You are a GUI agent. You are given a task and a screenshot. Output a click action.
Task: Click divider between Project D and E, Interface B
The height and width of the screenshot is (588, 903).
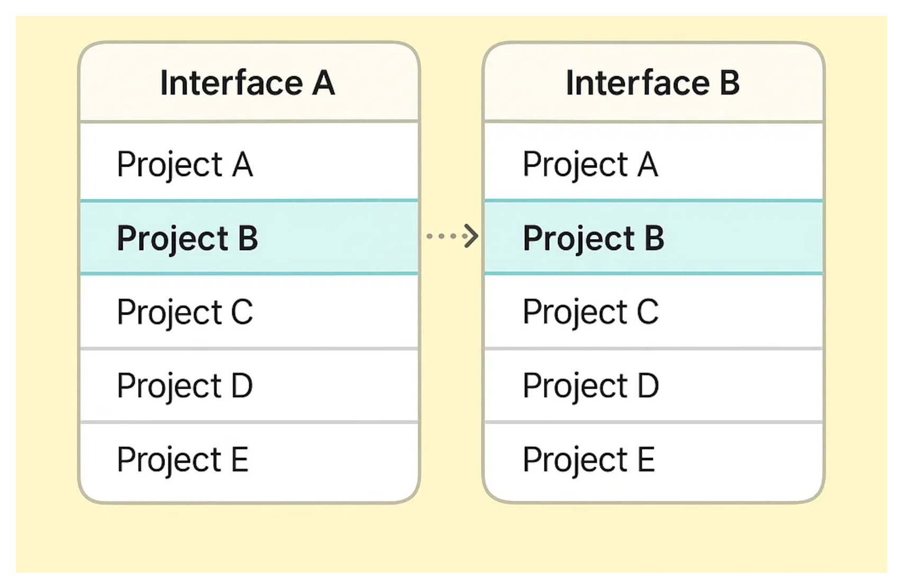pos(654,422)
